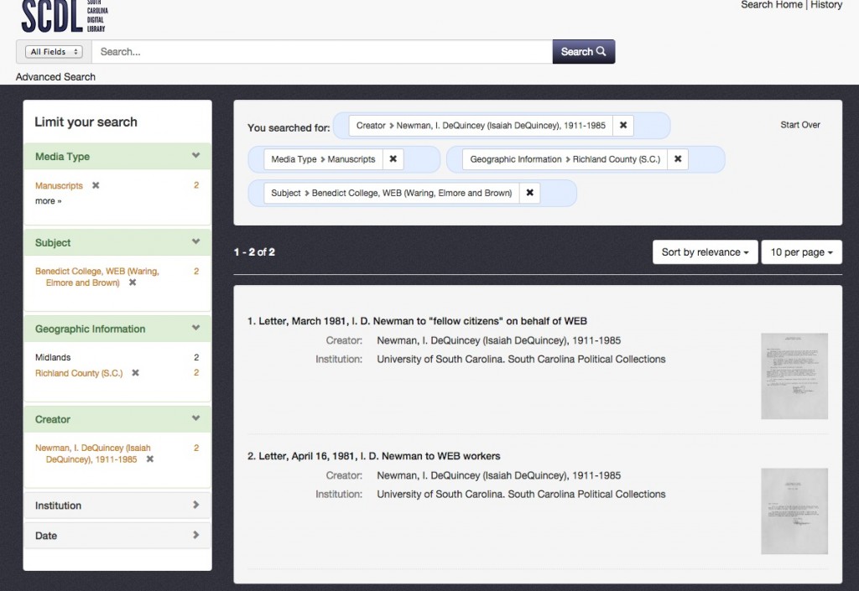The image size is (859, 591).
Task: Collapse the Subject facet chevron
Action: [x=195, y=242]
